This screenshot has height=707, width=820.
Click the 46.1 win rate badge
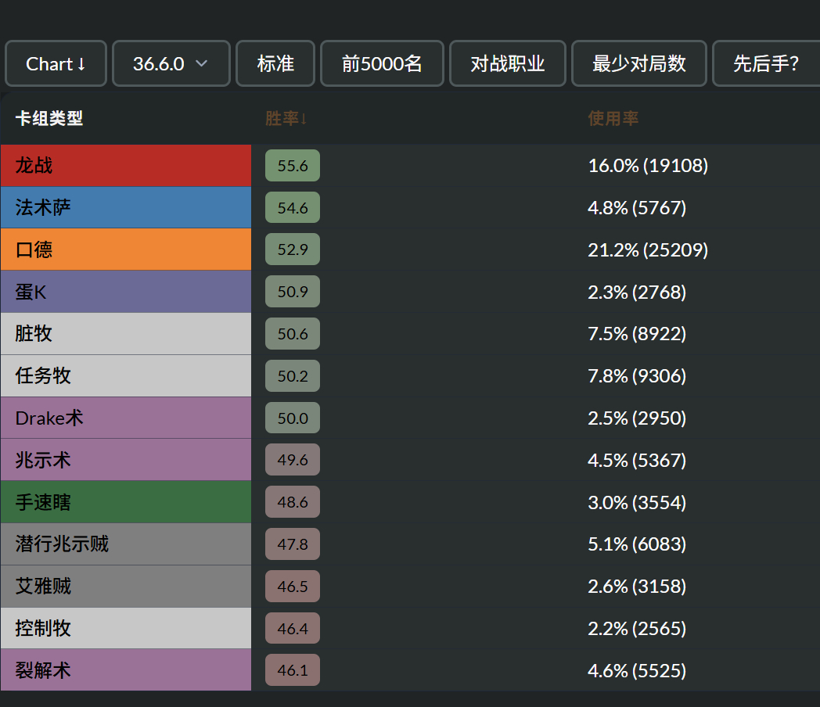pos(293,670)
